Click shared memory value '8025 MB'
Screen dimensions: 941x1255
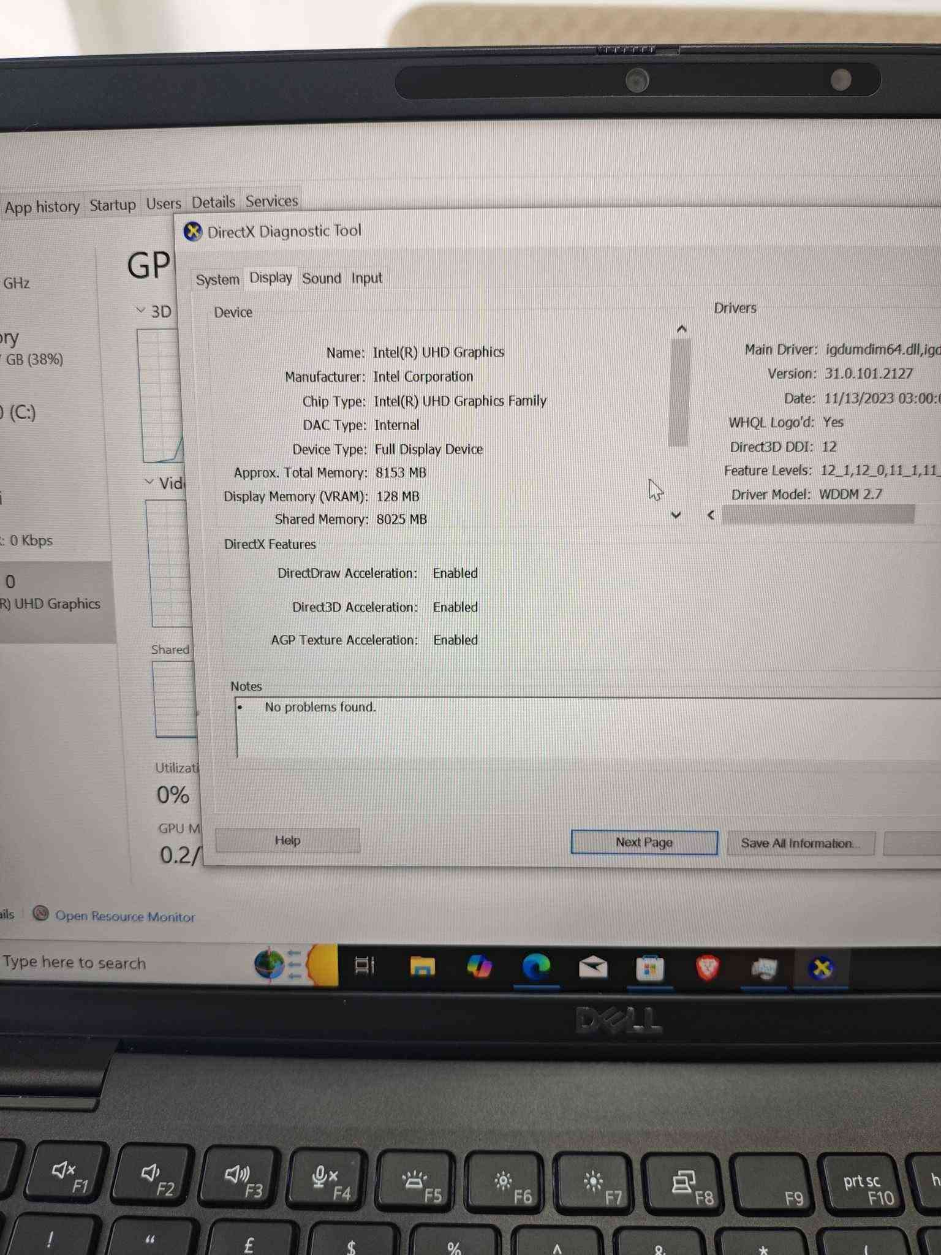401,520
